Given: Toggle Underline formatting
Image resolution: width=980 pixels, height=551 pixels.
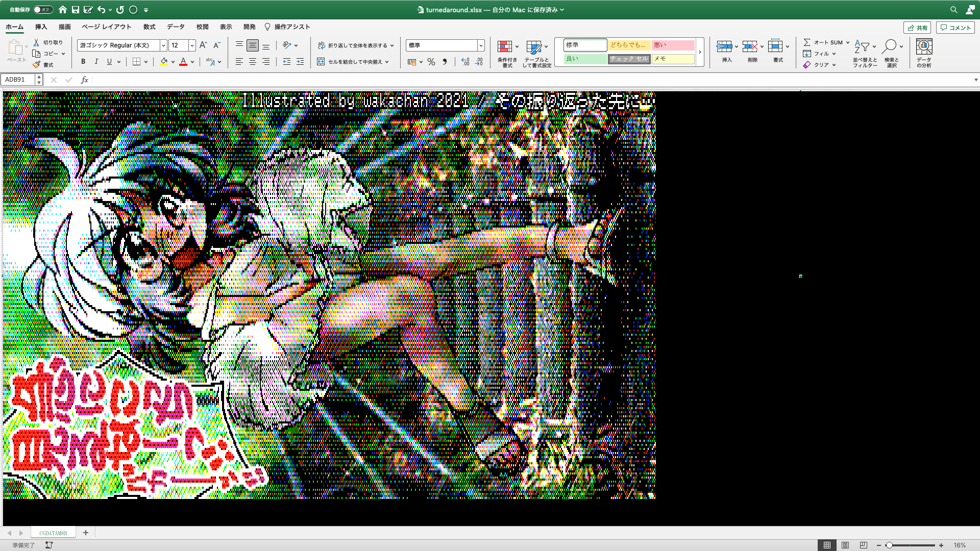Looking at the screenshot, I should pos(109,62).
